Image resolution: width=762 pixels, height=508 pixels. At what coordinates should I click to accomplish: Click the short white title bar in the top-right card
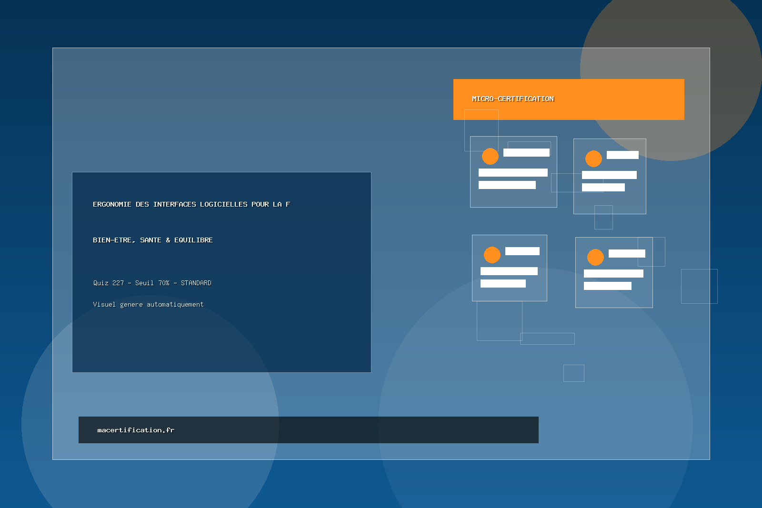pos(622,155)
